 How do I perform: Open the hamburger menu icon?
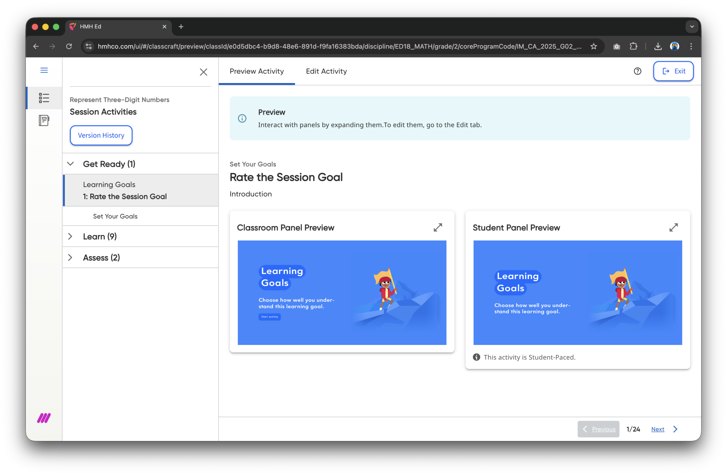point(44,71)
